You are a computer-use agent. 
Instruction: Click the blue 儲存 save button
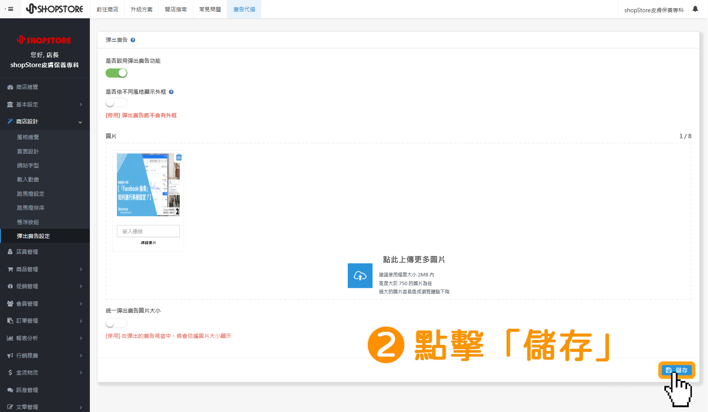[677, 370]
